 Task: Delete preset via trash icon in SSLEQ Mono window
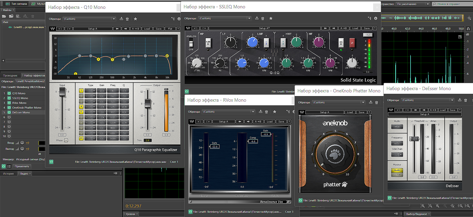[x=263, y=18]
